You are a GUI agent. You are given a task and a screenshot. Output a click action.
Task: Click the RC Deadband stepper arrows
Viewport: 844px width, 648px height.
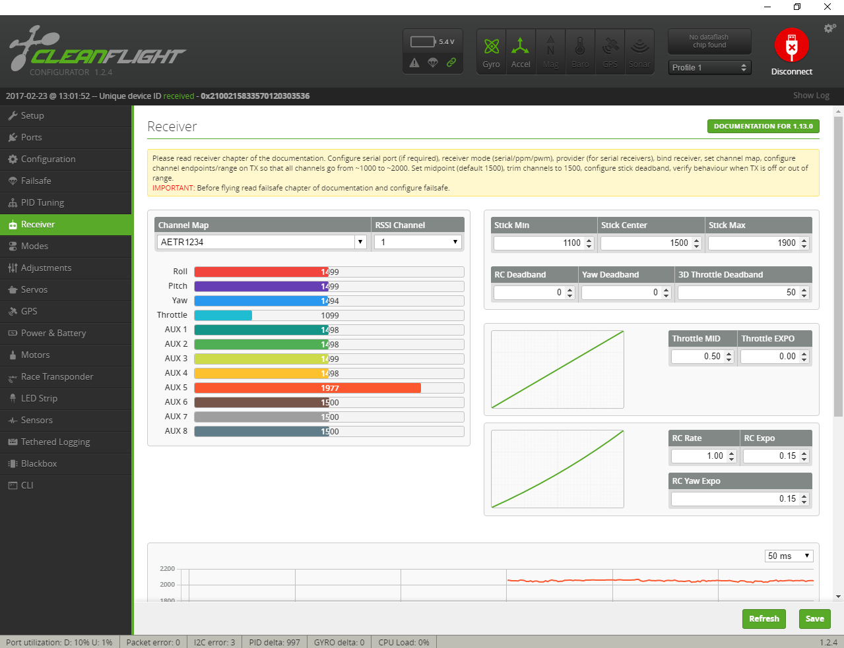pyautogui.click(x=570, y=293)
